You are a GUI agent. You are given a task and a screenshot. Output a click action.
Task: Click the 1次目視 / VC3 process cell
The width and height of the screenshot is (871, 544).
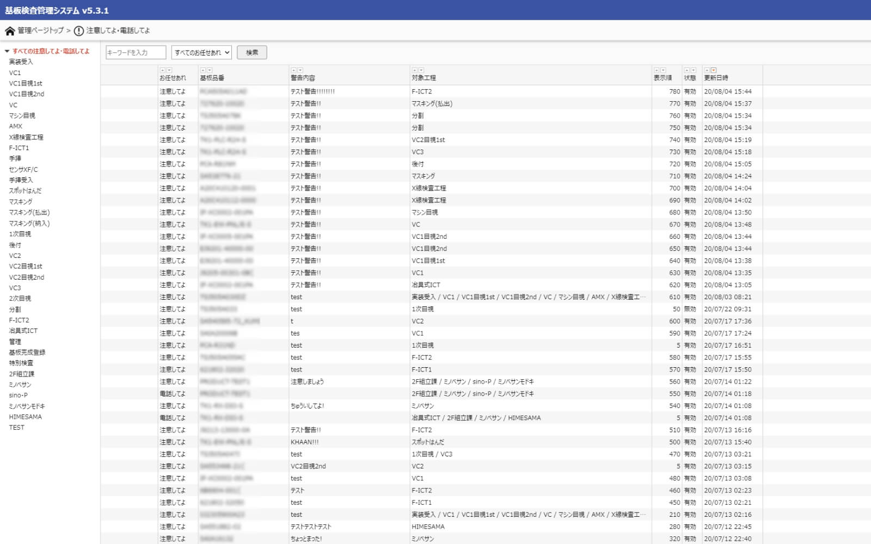coord(432,454)
